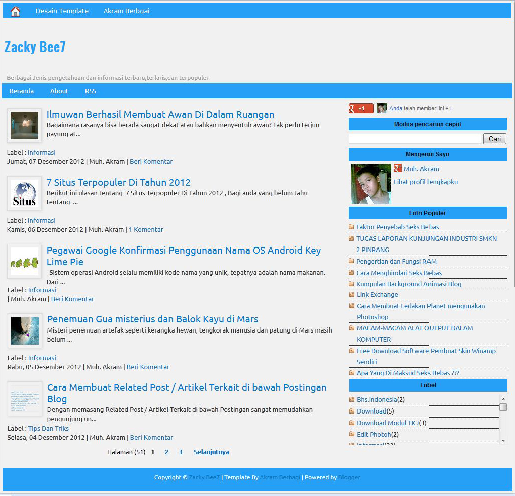This screenshot has width=515, height=496.
Task: Select the "About" menu item
Action: [59, 91]
